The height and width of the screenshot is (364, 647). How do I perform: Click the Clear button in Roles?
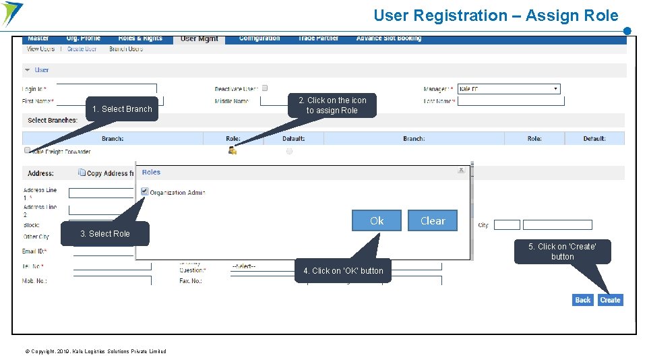pyautogui.click(x=433, y=220)
